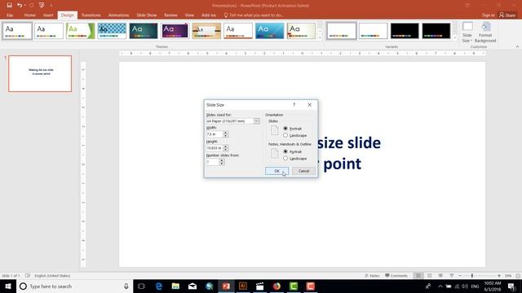Screen dimensions: 522x293
Task: Click Cancel in Slide Size dialog
Action: 303,171
